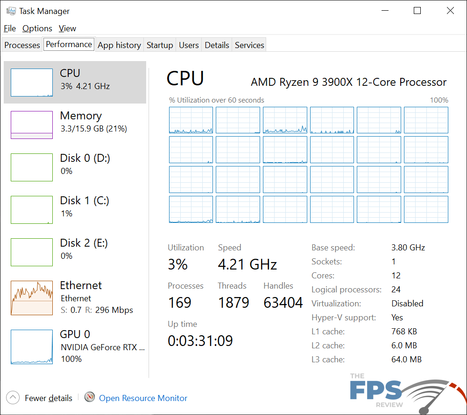Click the Task Manager title bar icon
This screenshot has height=415, width=467.
(11, 11)
